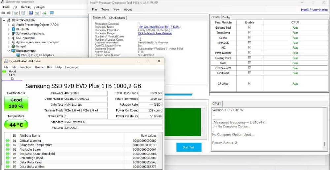
Task: Click the green status dot for Percentage Used
Action: (8, 158)
